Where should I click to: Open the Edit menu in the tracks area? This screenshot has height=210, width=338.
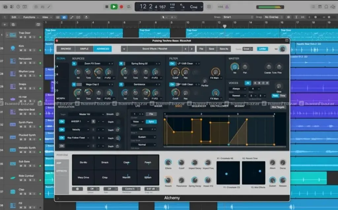coord(15,17)
